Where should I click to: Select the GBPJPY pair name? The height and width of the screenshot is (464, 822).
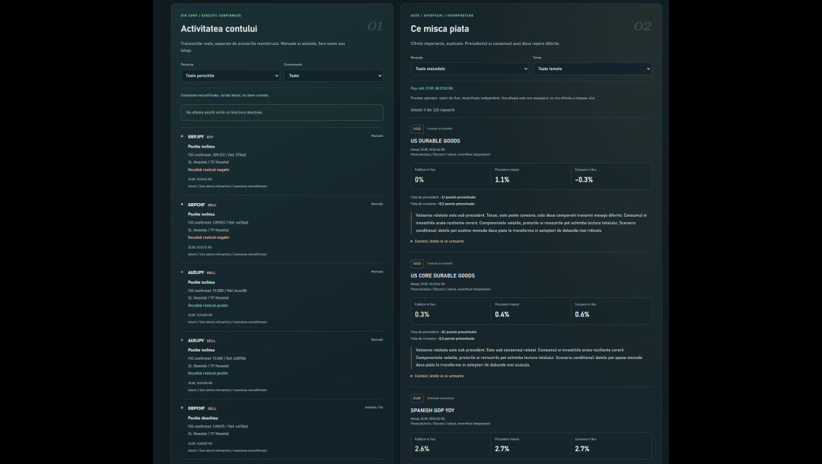pyautogui.click(x=196, y=137)
